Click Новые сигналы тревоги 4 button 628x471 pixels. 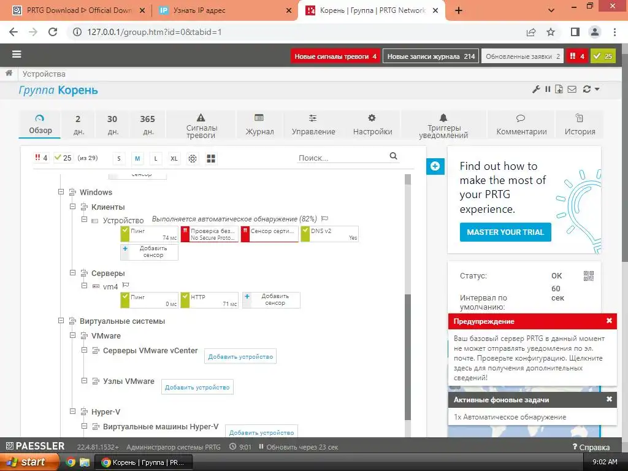335,56
